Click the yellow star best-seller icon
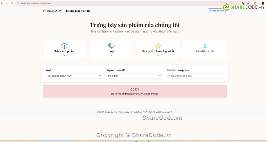 pos(158,46)
